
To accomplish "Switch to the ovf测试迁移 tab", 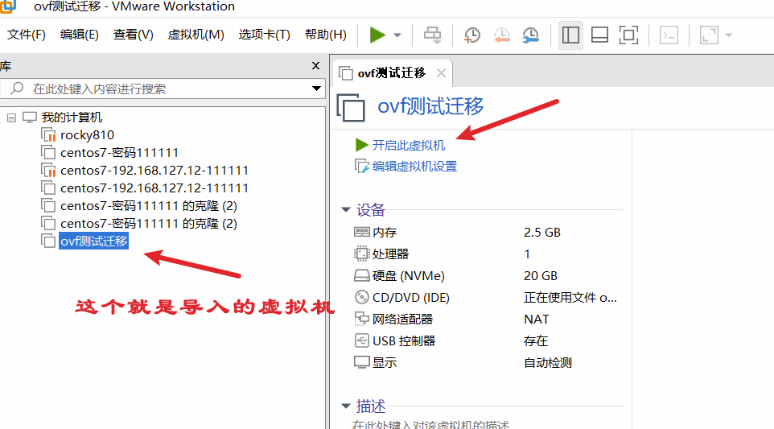I will (392, 73).
